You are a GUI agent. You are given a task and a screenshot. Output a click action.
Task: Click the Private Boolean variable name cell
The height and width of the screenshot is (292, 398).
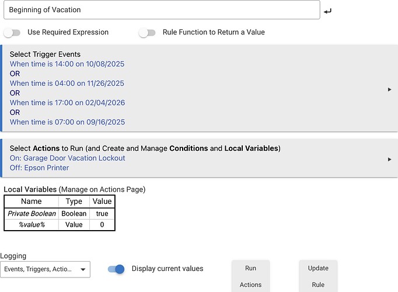(x=32, y=214)
